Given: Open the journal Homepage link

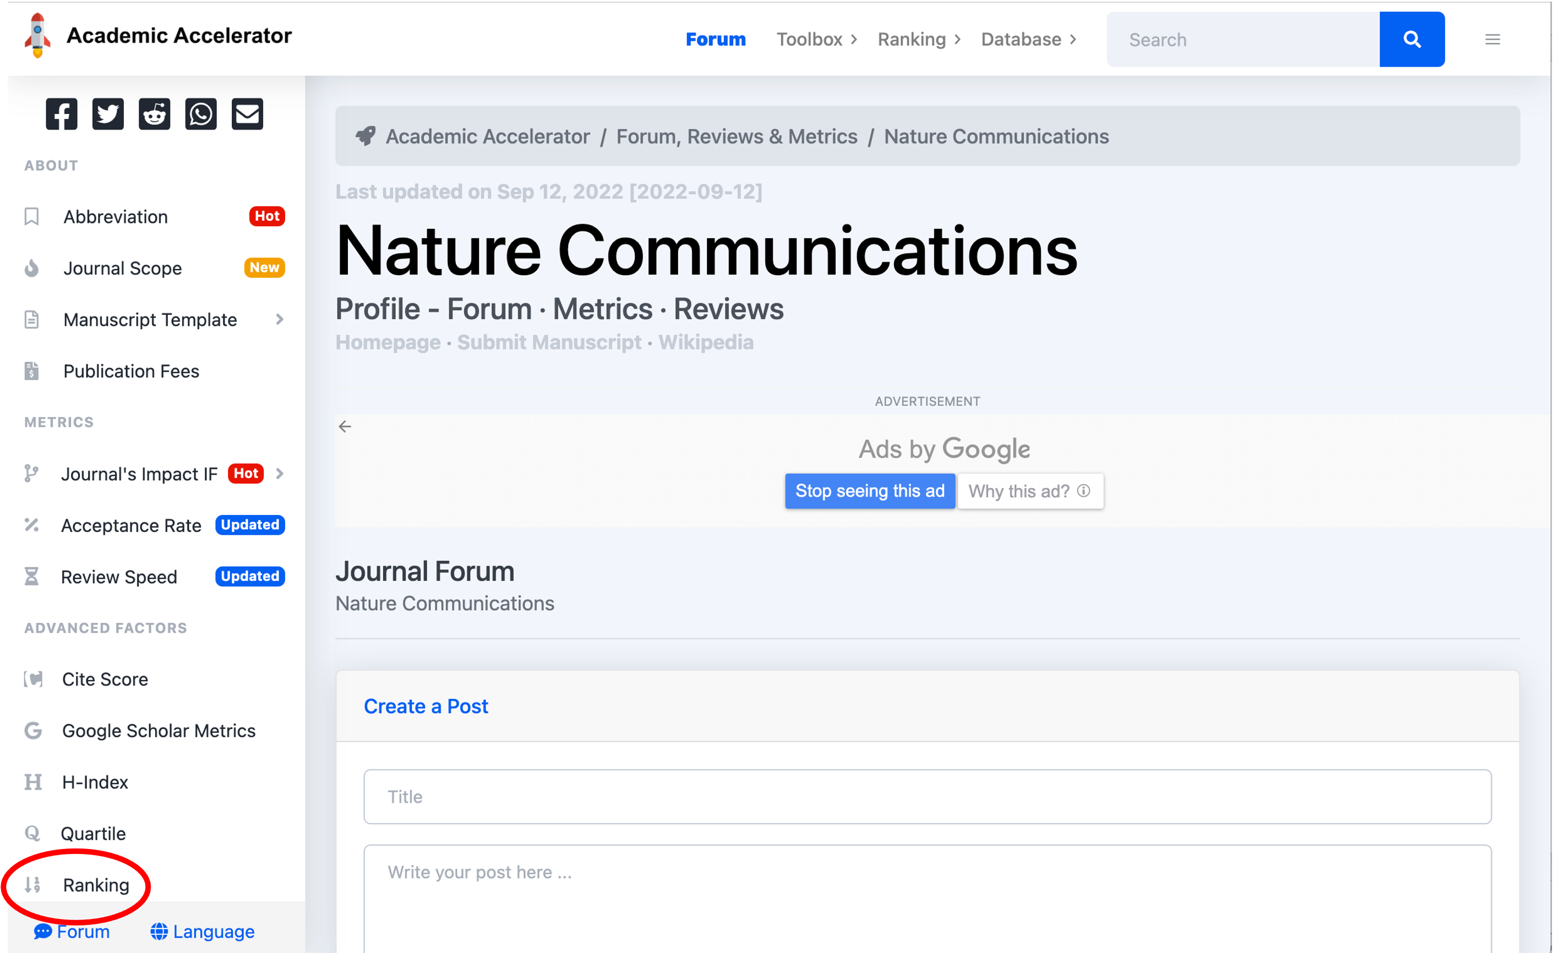Looking at the screenshot, I should (388, 342).
